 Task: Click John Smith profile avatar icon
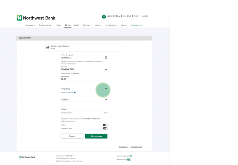click(104, 16)
